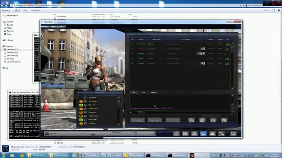Click Mode column header in room list

pyautogui.click(x=141, y=39)
